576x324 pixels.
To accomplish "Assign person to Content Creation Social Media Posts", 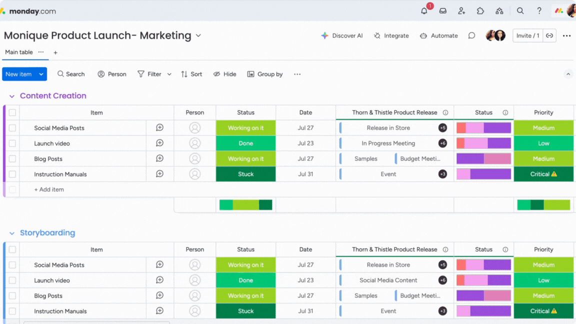I will point(194,128).
